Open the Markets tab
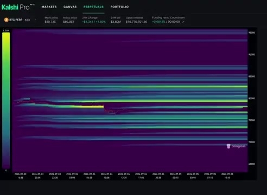 click(49, 7)
